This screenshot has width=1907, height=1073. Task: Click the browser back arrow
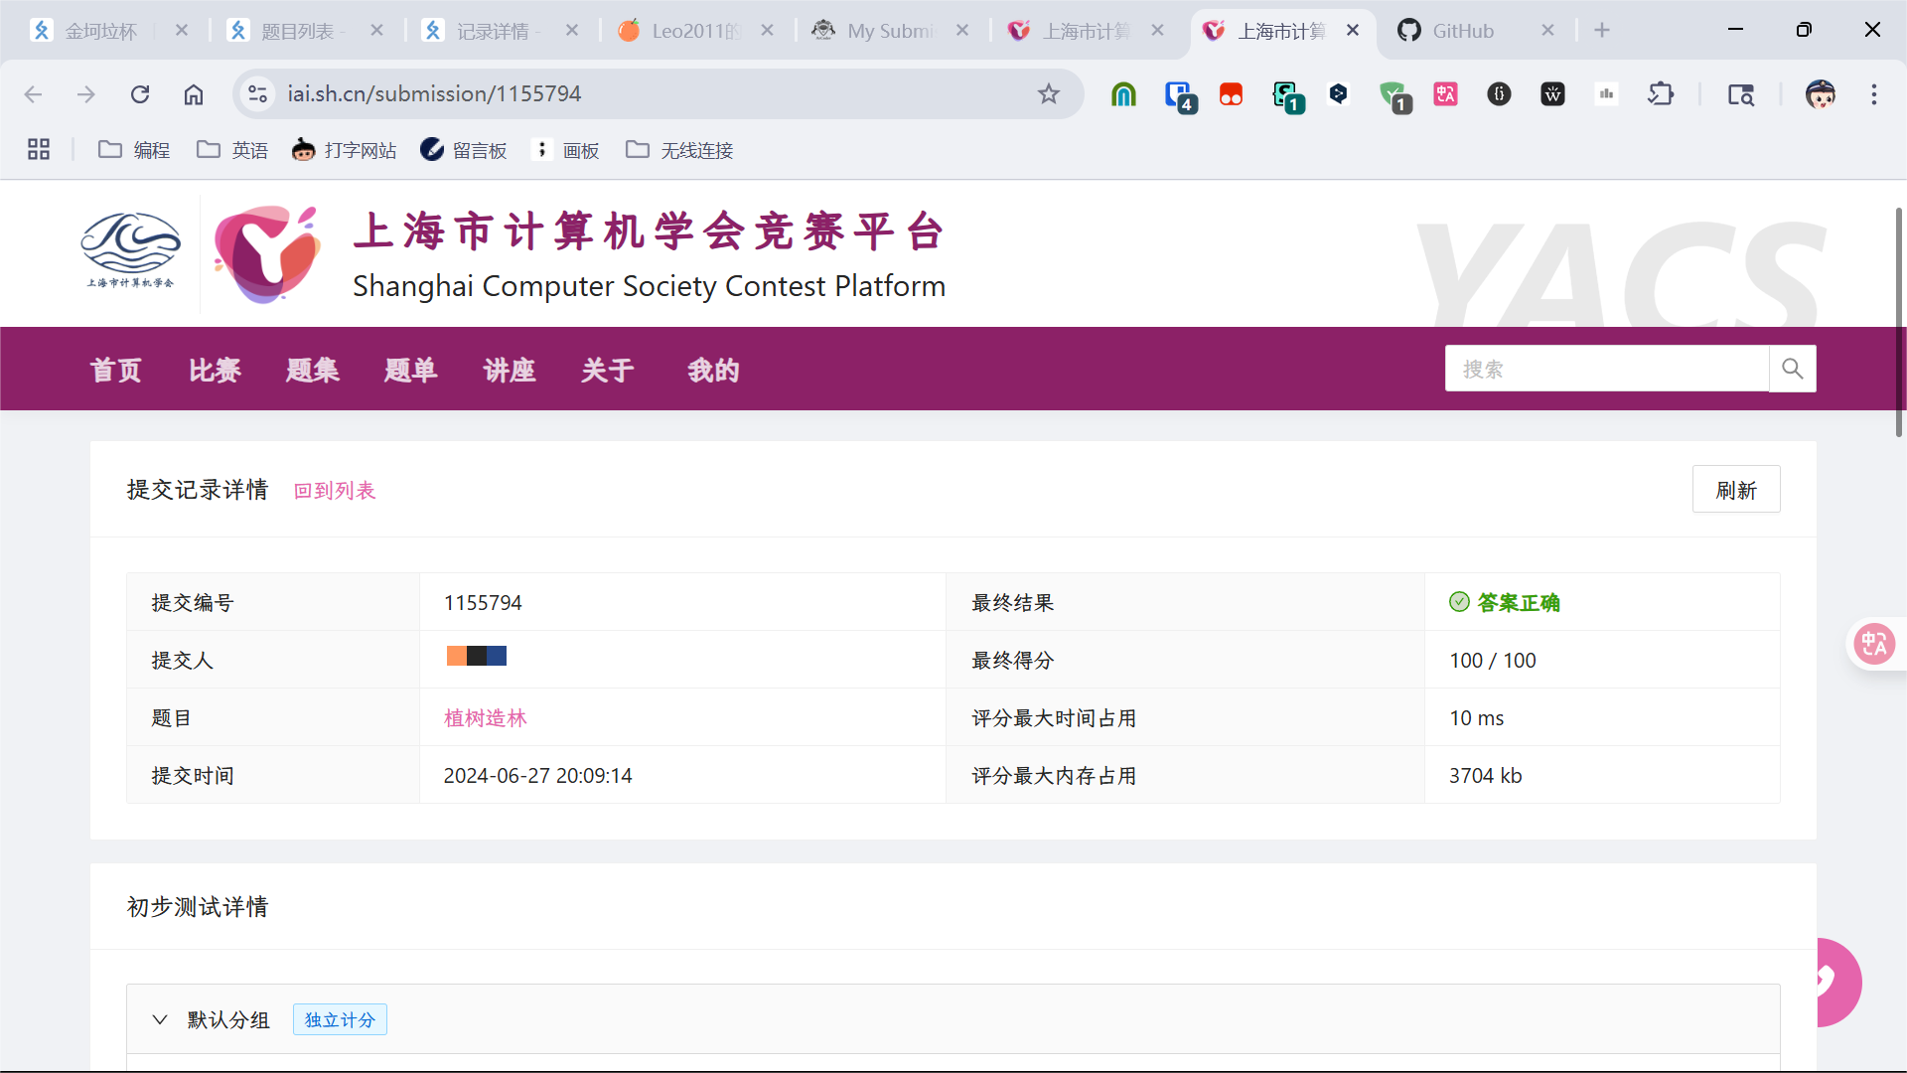point(33,94)
